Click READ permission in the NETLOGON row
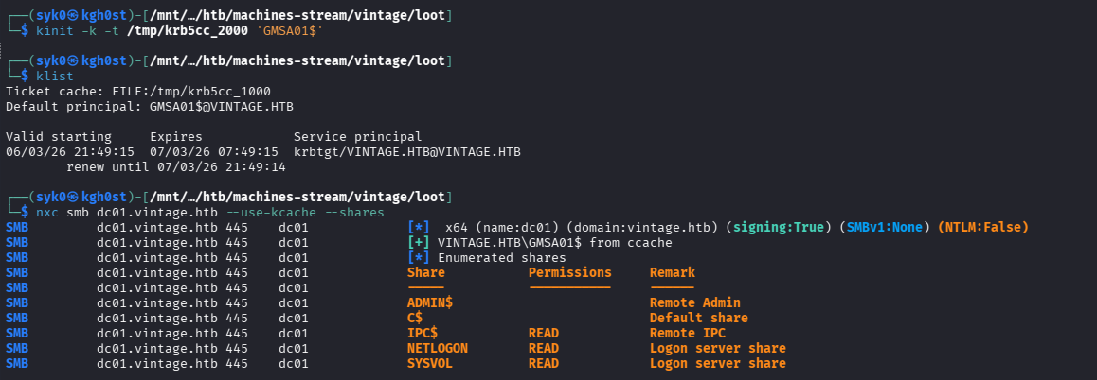Screen dimensions: 1097x380 pos(544,348)
